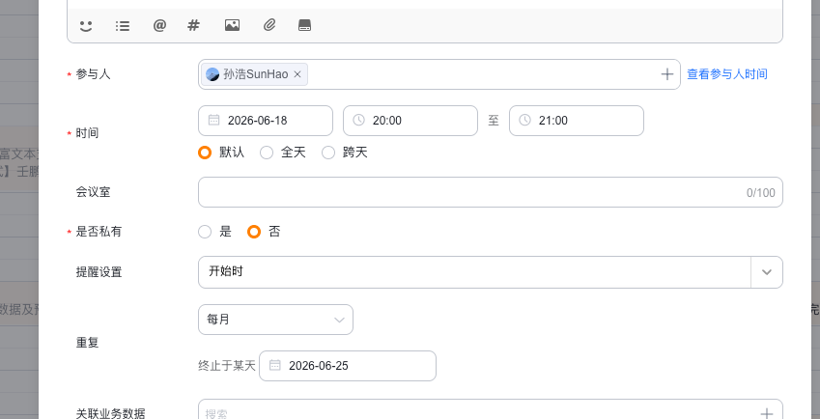Image resolution: width=820 pixels, height=419 pixels.
Task: Insert an image using the picture icon
Action: [232, 25]
